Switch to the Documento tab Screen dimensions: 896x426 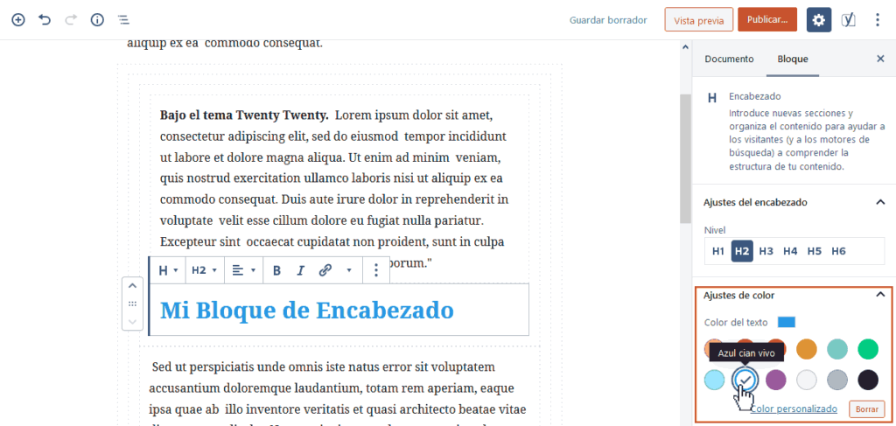[729, 59]
